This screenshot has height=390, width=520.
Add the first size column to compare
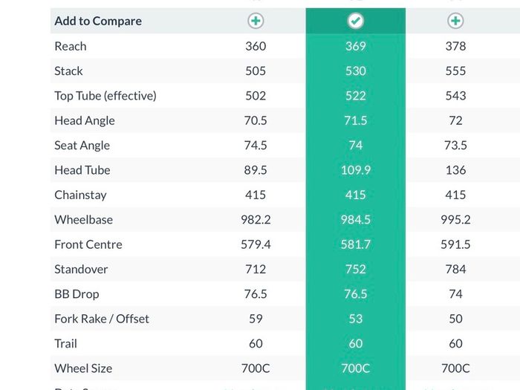click(256, 21)
